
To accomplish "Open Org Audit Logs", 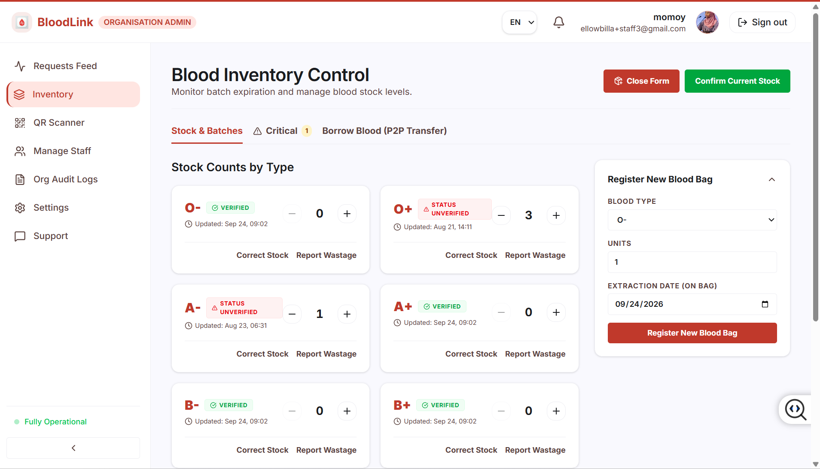I will [73, 179].
